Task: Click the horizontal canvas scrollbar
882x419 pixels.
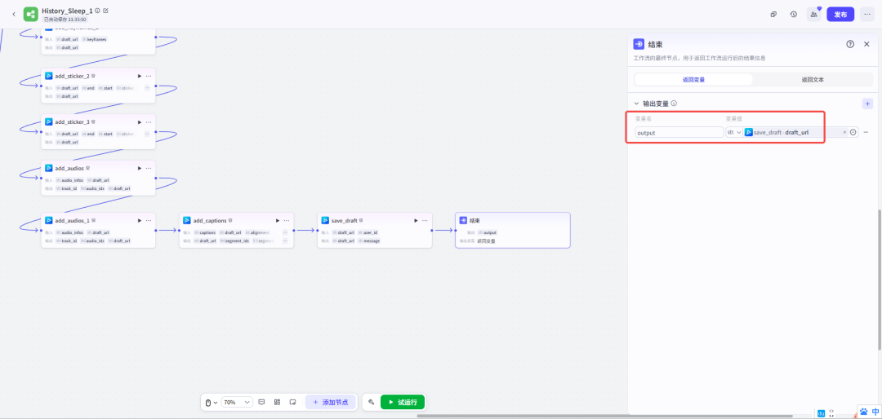Action: tap(604, 417)
